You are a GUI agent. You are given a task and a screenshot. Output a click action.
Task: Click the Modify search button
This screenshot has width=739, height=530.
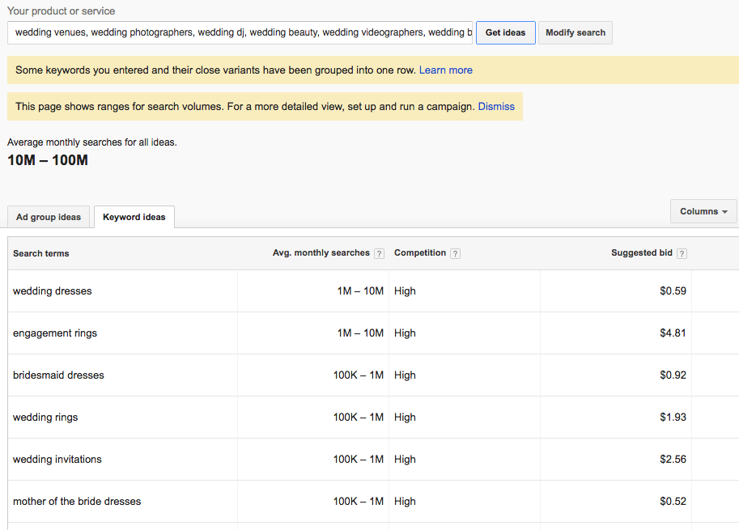[575, 33]
